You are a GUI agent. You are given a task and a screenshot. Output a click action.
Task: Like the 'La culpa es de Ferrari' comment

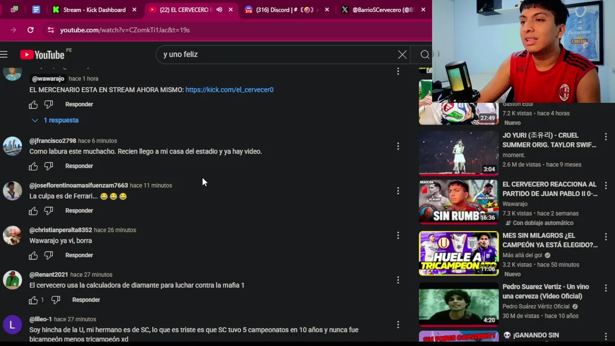coord(33,211)
